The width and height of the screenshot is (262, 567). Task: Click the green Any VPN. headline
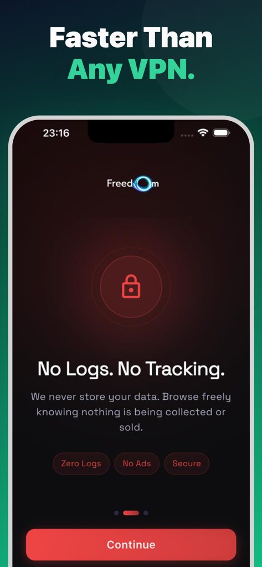131,69
